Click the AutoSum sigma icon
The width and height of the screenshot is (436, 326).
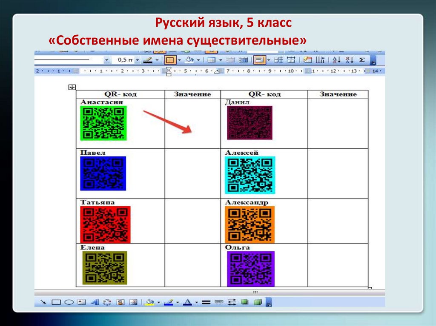[362, 60]
